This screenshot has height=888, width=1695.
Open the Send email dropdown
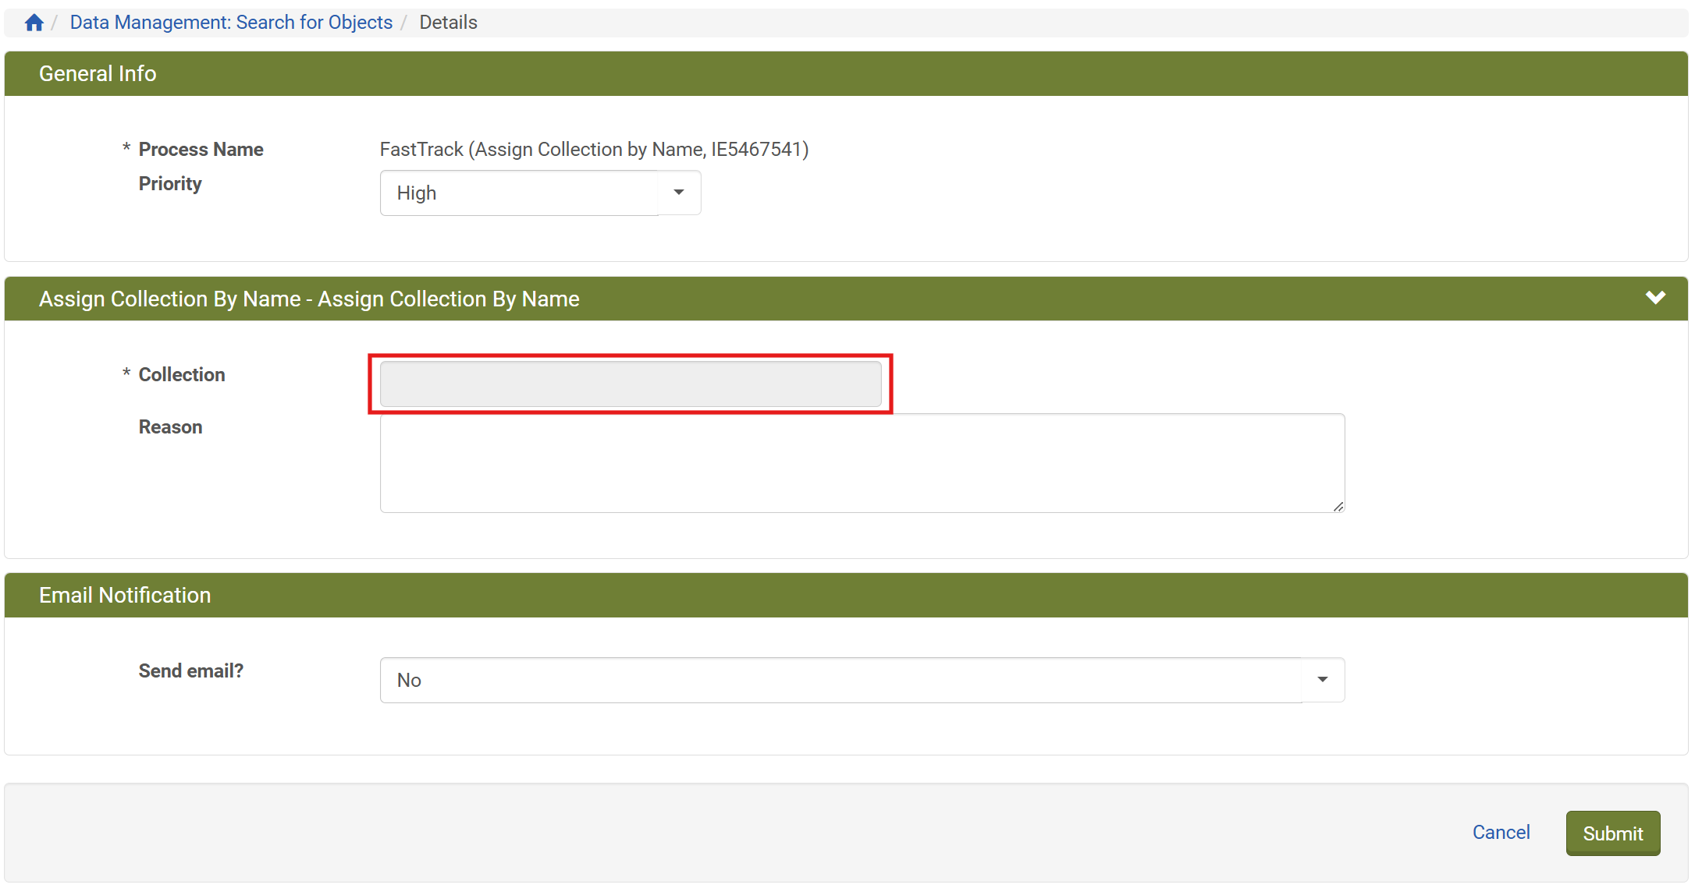pyautogui.click(x=841, y=680)
